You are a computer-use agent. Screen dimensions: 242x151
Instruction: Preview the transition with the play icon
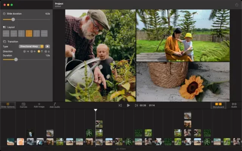pyautogui.click(x=48, y=46)
